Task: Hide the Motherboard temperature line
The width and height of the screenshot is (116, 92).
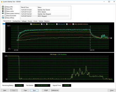Action: (31, 24)
